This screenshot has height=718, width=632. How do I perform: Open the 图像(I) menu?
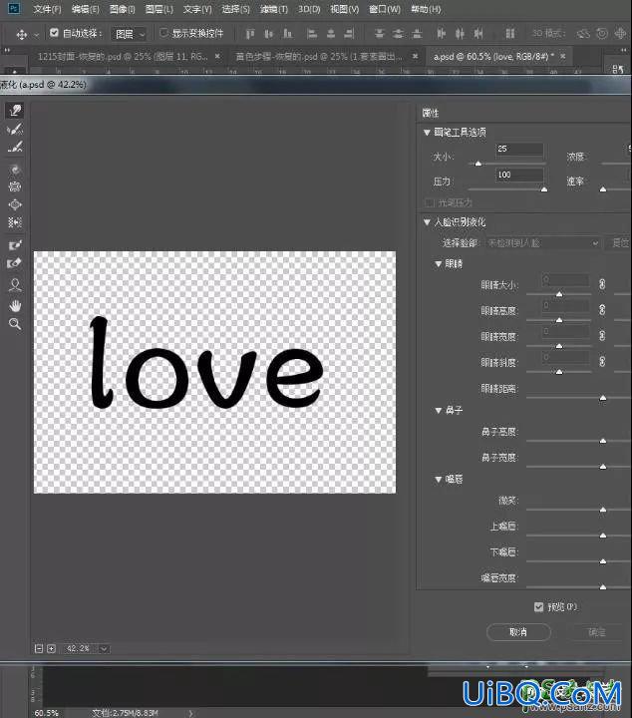point(123,9)
